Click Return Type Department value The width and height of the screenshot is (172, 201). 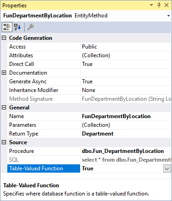point(97,134)
